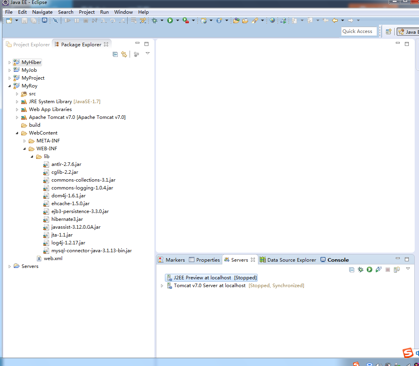Image resolution: width=419 pixels, height=366 pixels.
Task: Click the Search flashlight icon
Action: [255, 20]
